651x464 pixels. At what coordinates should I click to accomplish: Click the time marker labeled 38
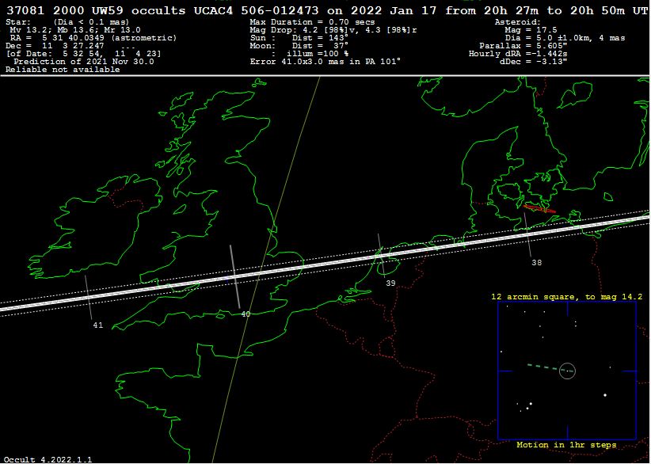(x=537, y=262)
